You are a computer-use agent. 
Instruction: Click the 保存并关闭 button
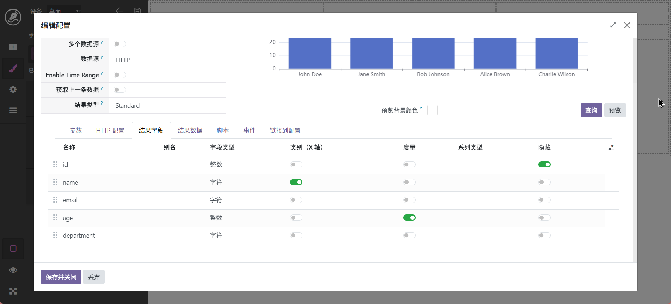click(61, 277)
